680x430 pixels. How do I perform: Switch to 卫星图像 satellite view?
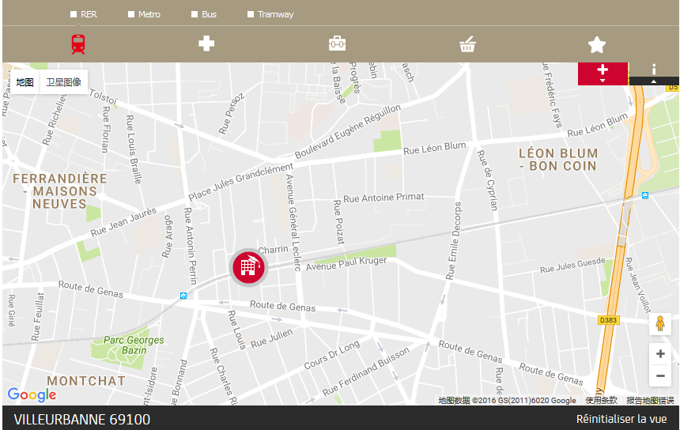tap(64, 82)
